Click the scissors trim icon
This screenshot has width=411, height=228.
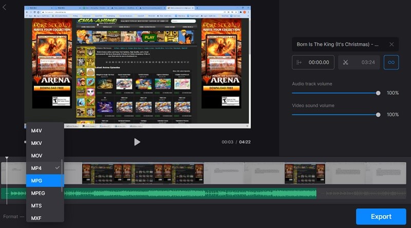click(x=346, y=63)
